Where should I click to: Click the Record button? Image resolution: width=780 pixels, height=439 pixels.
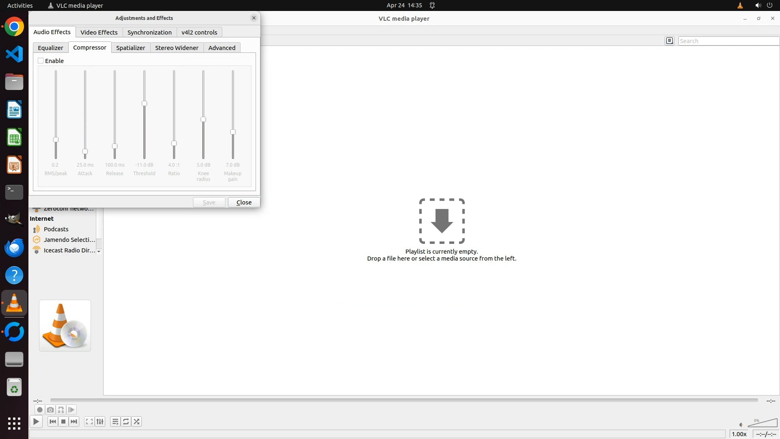pyautogui.click(x=39, y=410)
